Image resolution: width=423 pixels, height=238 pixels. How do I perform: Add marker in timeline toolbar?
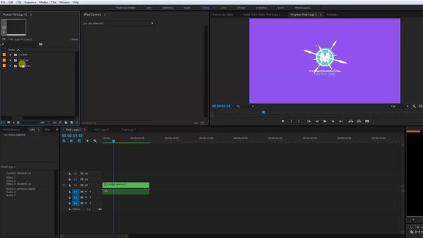pos(87,141)
